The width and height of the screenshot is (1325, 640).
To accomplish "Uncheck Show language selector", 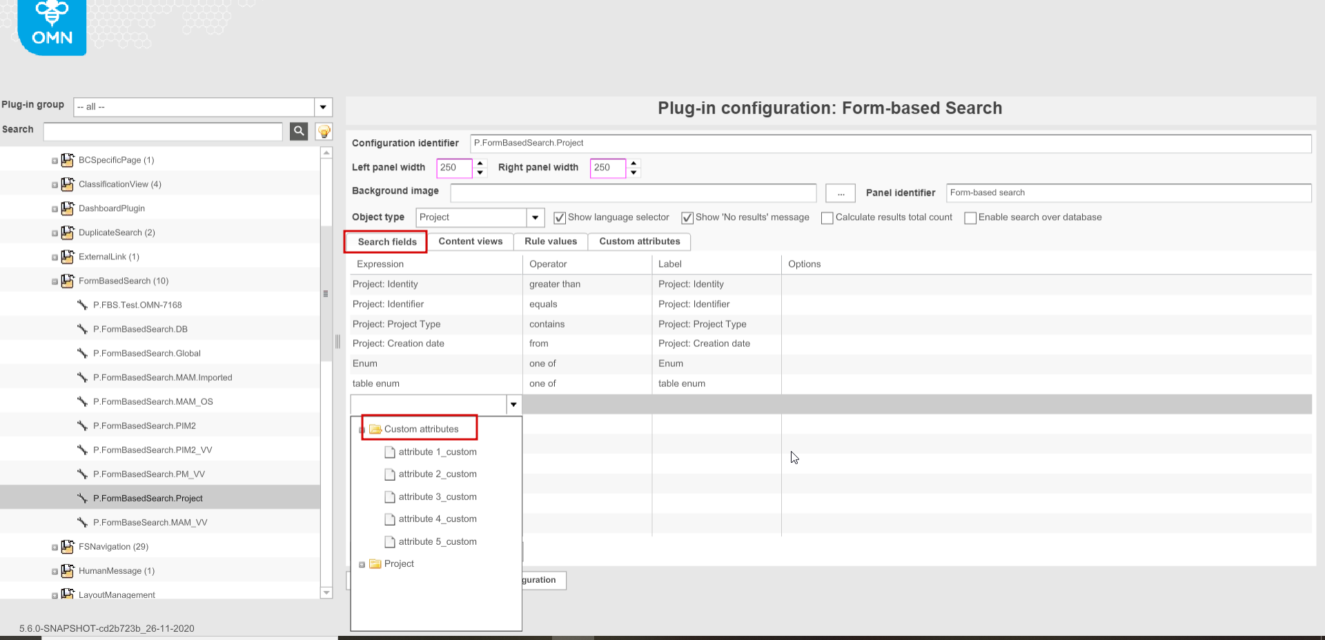I will [x=559, y=217].
